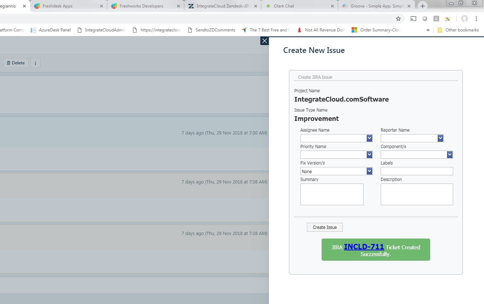Click the Cast icon in Chrome toolbar
This screenshot has height=304, width=484.
[x=413, y=19]
